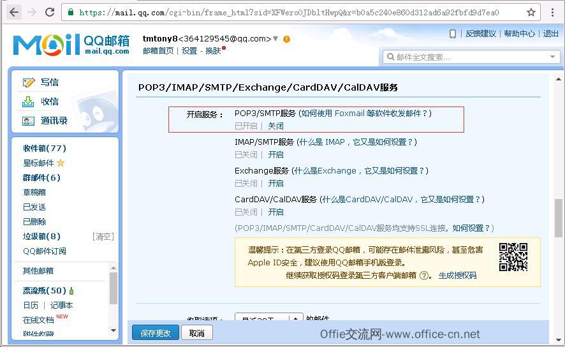Click the 取消 button
The height and width of the screenshot is (347, 565).
tap(197, 333)
